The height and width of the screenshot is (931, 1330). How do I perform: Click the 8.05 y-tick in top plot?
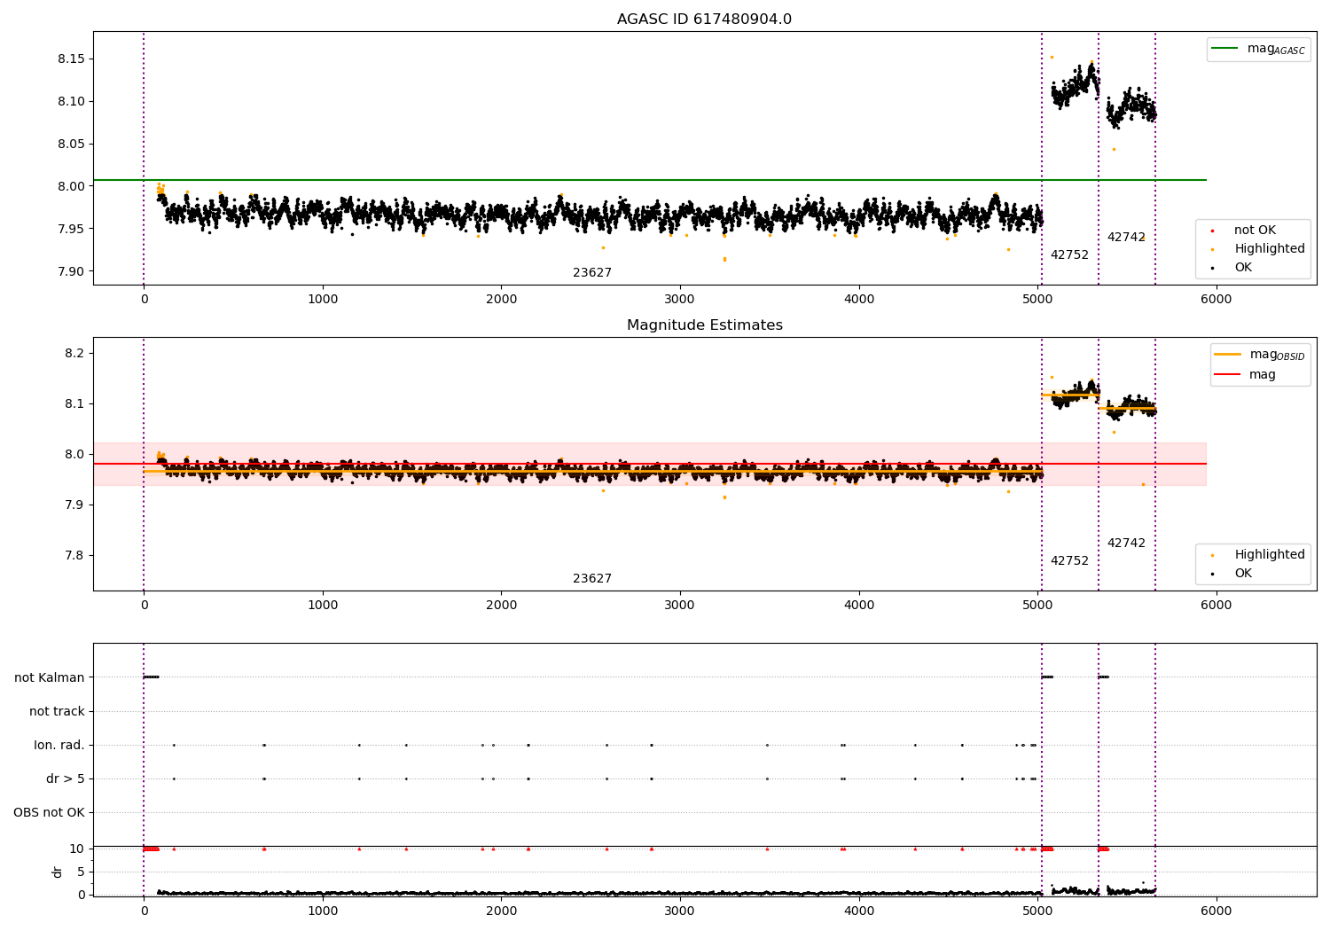pos(71,145)
